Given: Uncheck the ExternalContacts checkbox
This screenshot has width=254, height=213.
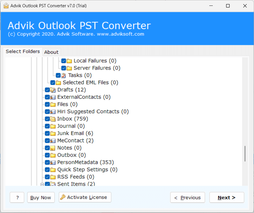Looking at the screenshot, I should coord(47,97).
